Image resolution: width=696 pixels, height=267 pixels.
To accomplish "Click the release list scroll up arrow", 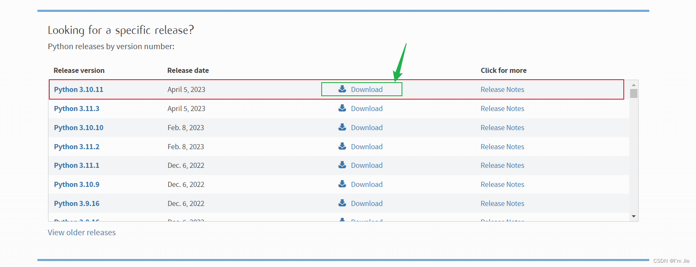I will tap(634, 85).
